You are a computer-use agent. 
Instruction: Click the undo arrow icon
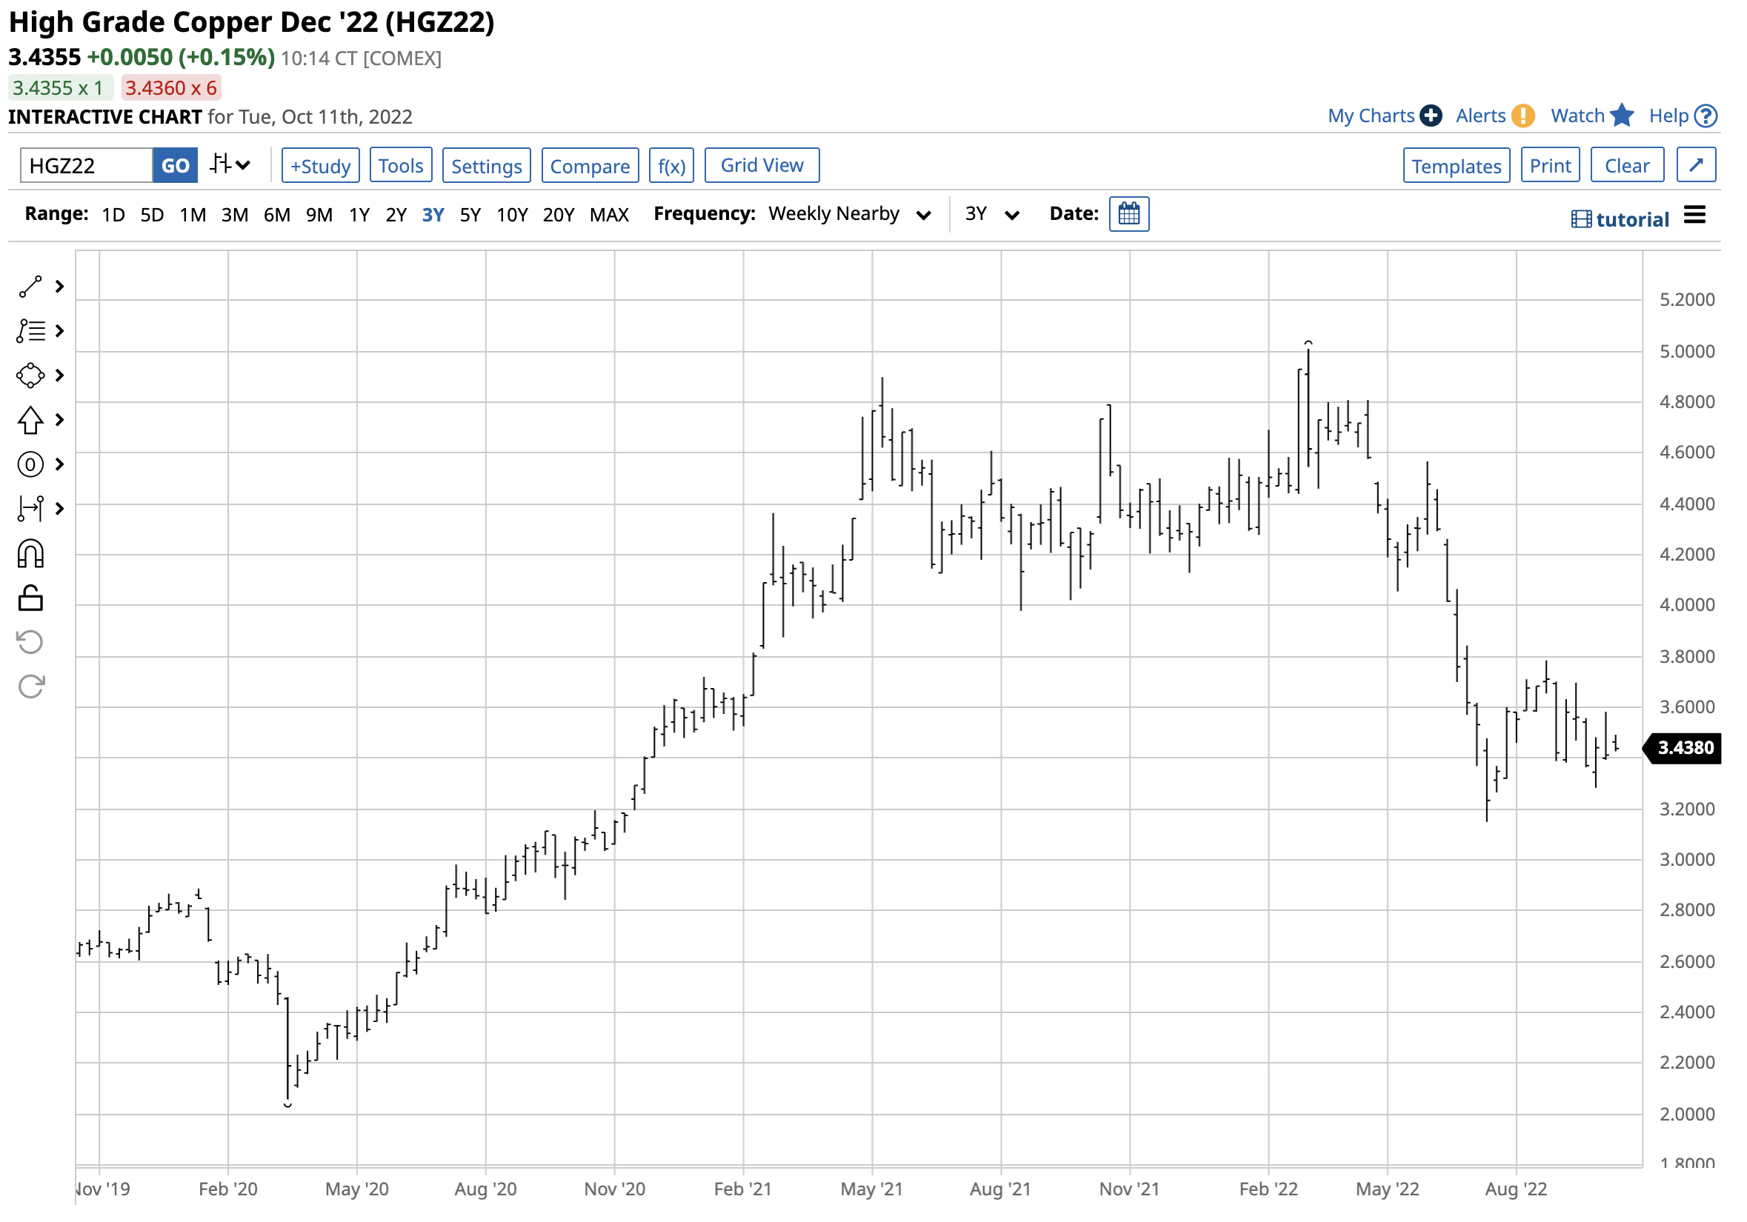tap(30, 643)
